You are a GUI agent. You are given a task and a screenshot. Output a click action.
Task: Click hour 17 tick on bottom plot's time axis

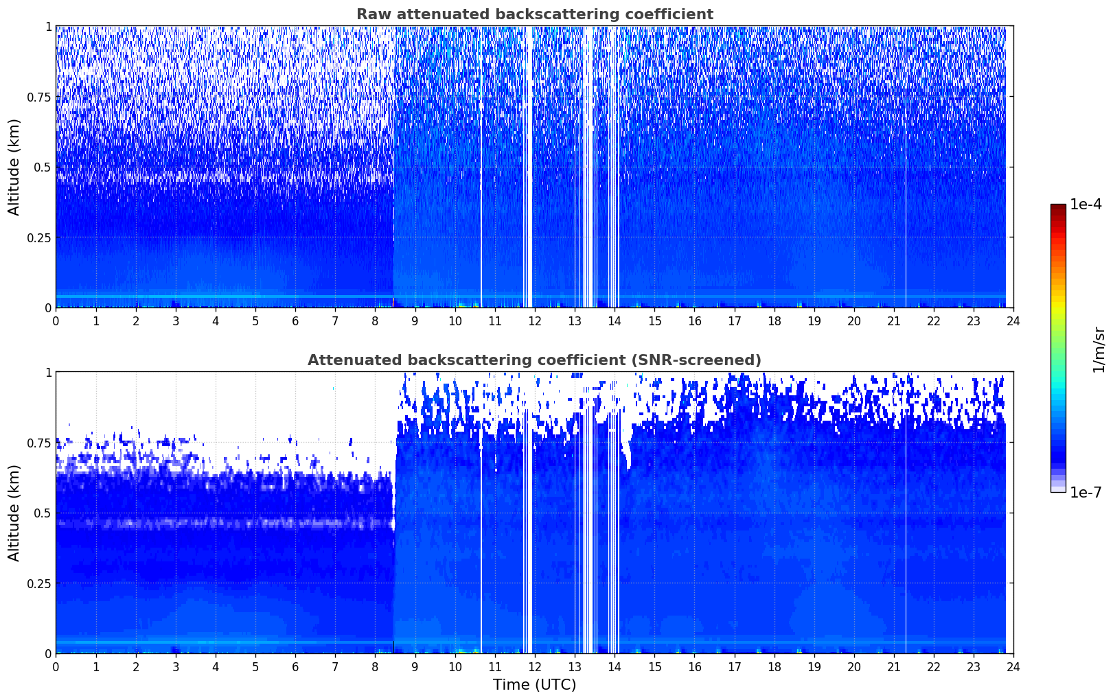click(x=734, y=666)
